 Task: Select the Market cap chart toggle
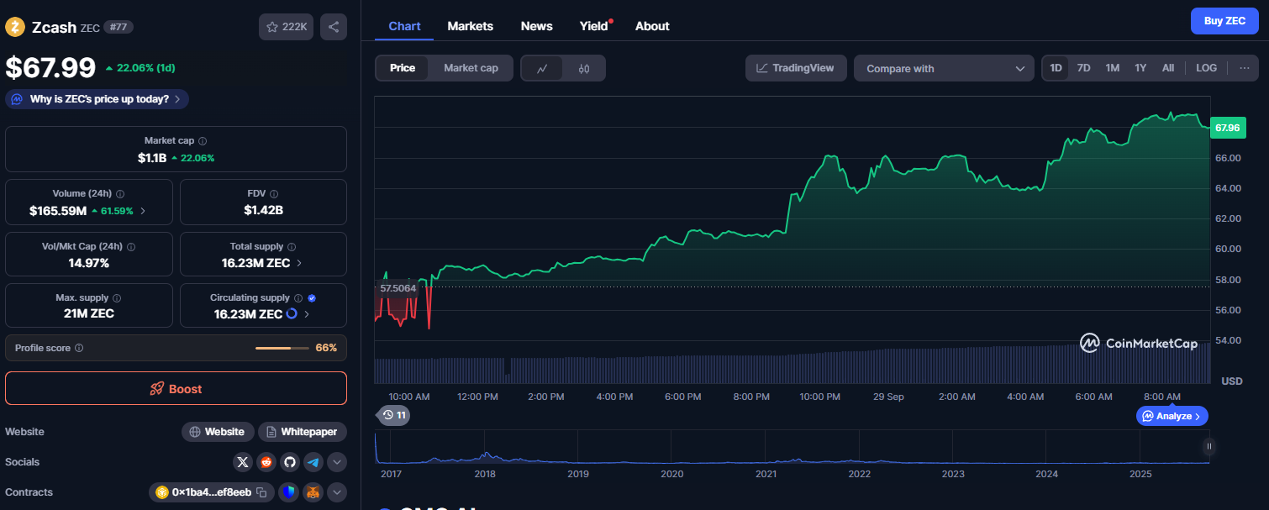[x=471, y=68]
